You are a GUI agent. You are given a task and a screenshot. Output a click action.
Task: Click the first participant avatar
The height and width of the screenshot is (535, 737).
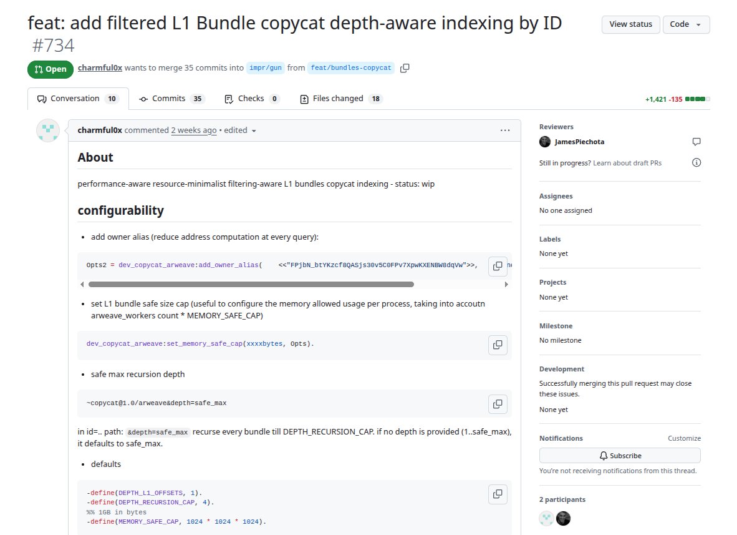(x=546, y=519)
